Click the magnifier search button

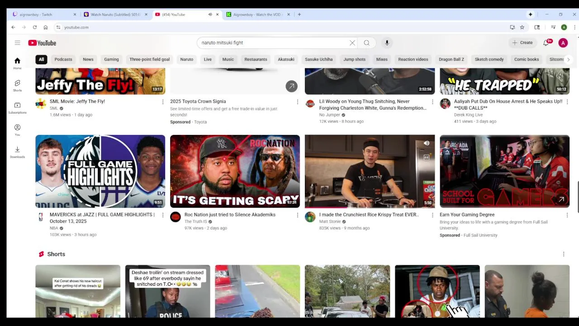click(366, 43)
